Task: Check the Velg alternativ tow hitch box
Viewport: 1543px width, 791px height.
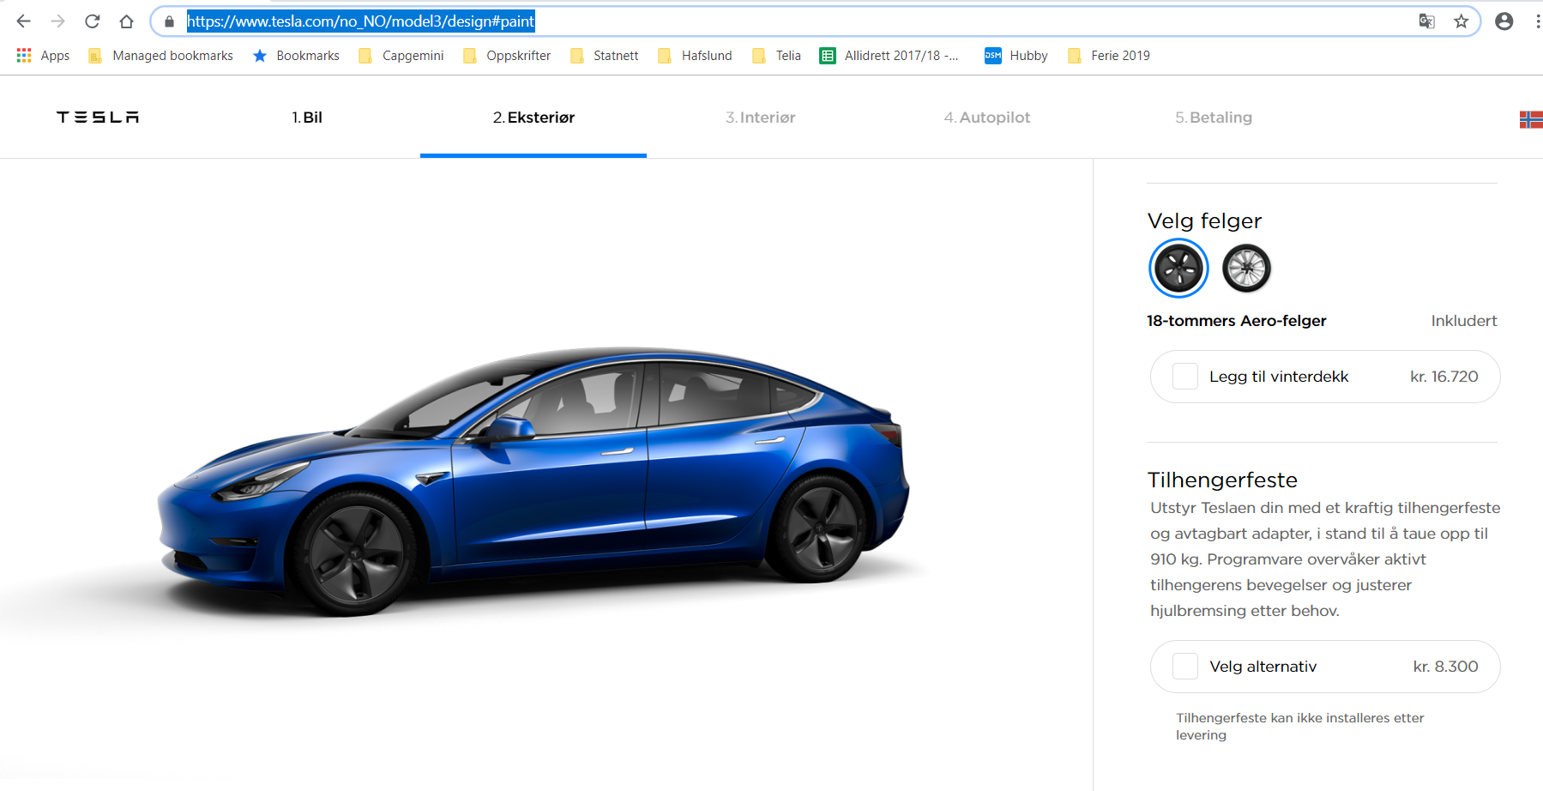Action: [1185, 667]
